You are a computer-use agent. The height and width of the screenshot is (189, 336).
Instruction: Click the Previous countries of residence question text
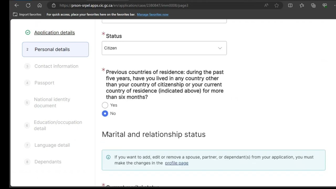point(165,84)
